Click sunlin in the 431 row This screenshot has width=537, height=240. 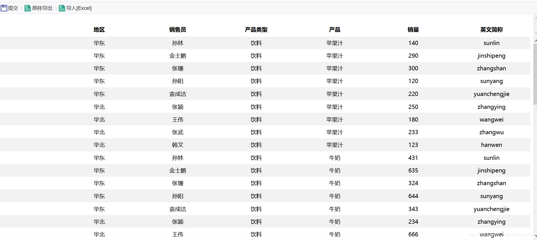(491, 158)
